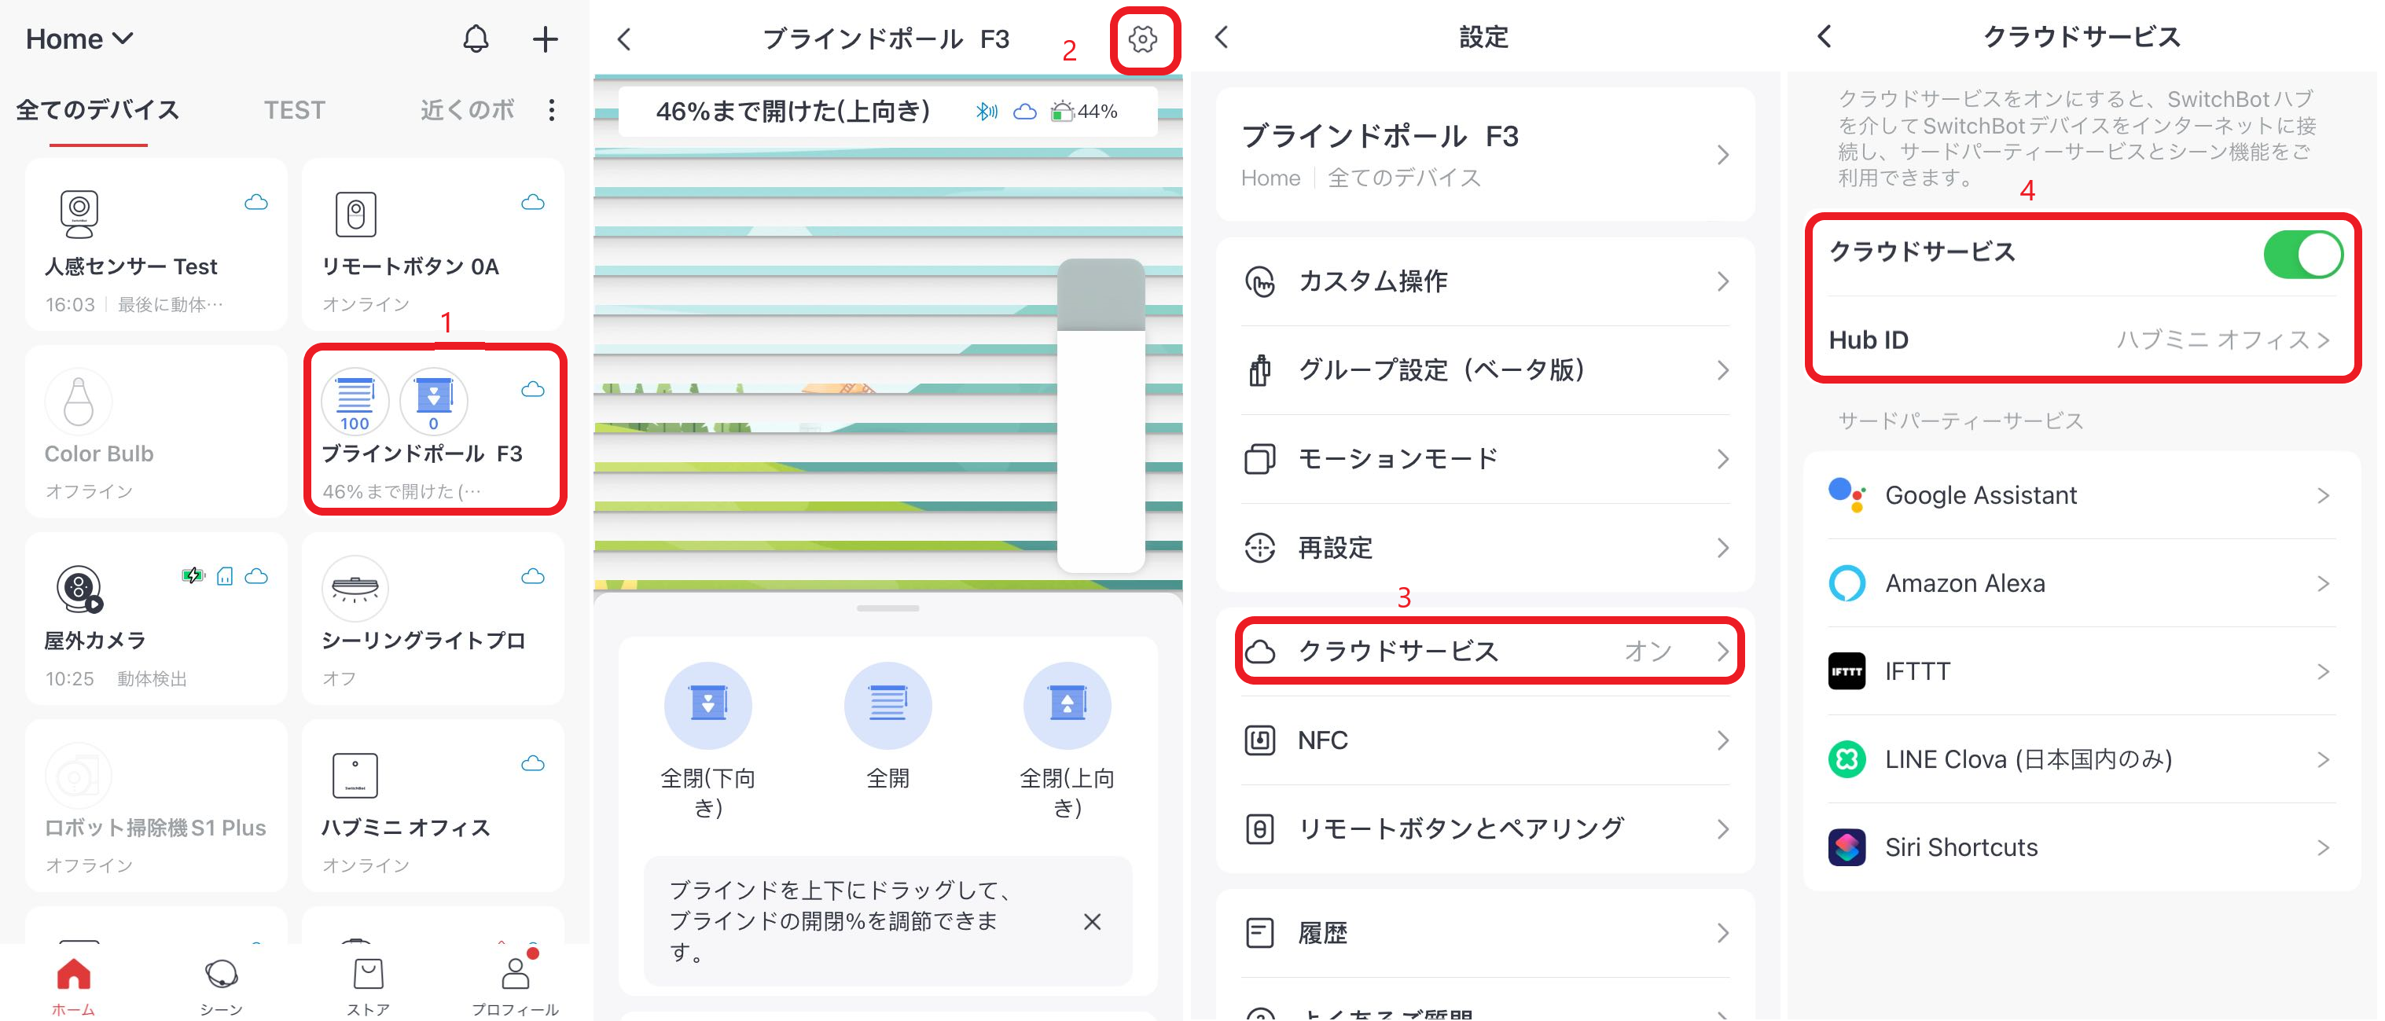Go back from ブラインドポール F3 screen

click(624, 39)
